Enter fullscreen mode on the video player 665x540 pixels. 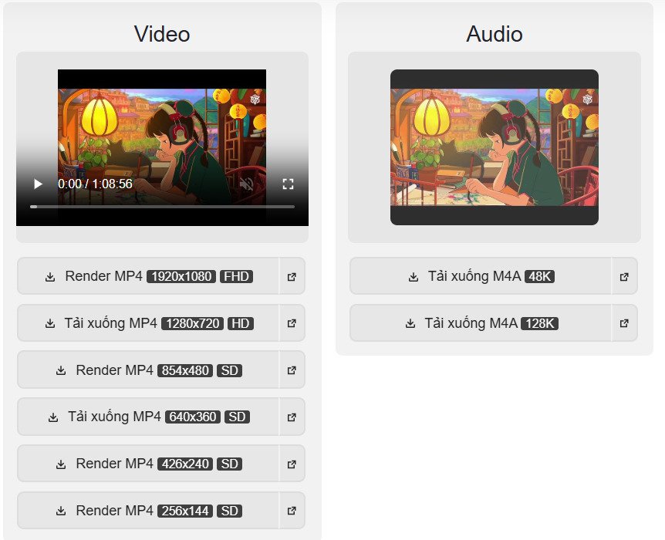[x=289, y=184]
